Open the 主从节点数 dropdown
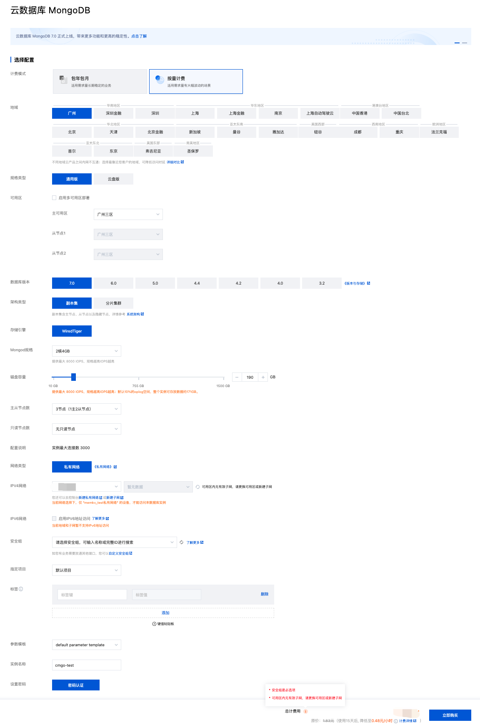480x725 pixels. (x=87, y=409)
